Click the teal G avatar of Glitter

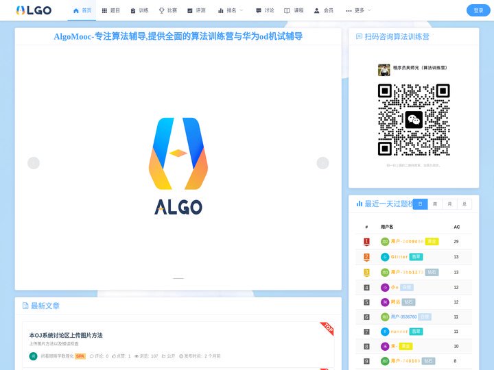pyautogui.click(x=385, y=257)
